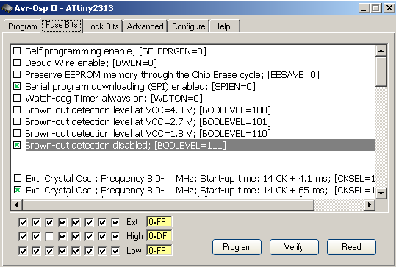The width and height of the screenshot is (396, 267).
Task: Check Brown-out detection level VCC=1.8 V
Action: point(17,133)
